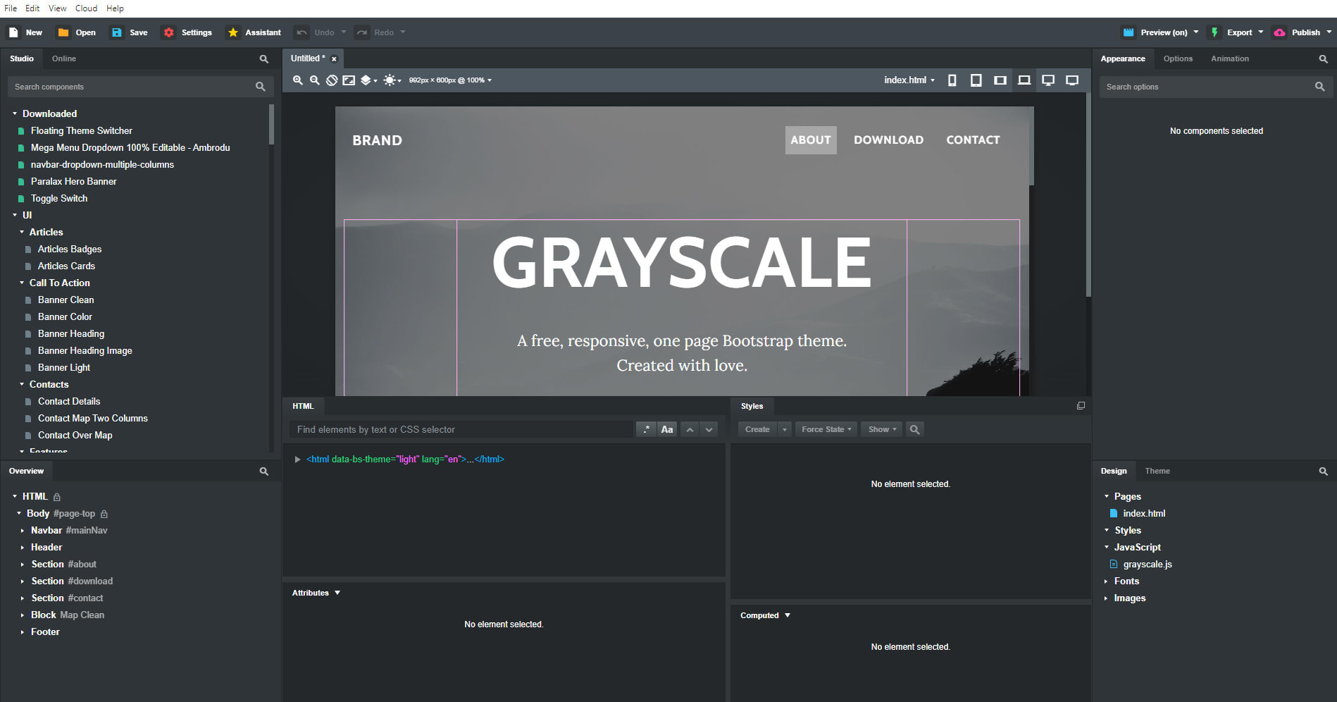The image size is (1337, 702).
Task: Select the widest desktop breakpoint icon
Action: coord(1072,80)
